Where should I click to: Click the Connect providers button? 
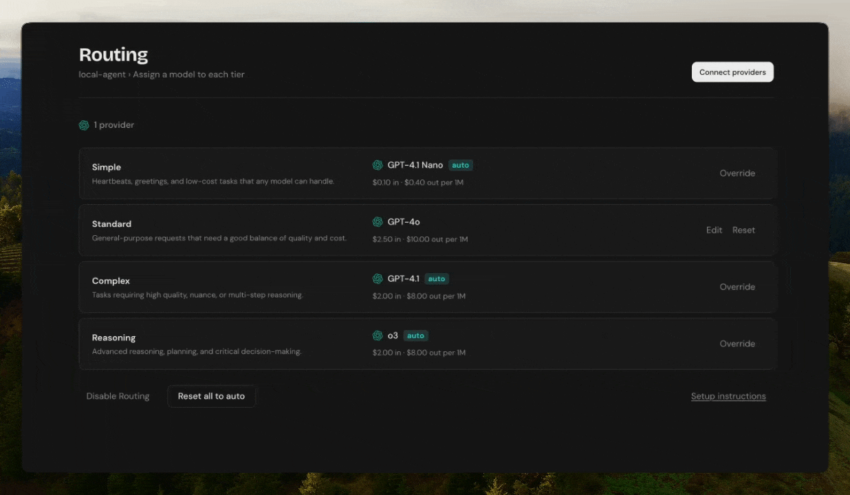(732, 71)
